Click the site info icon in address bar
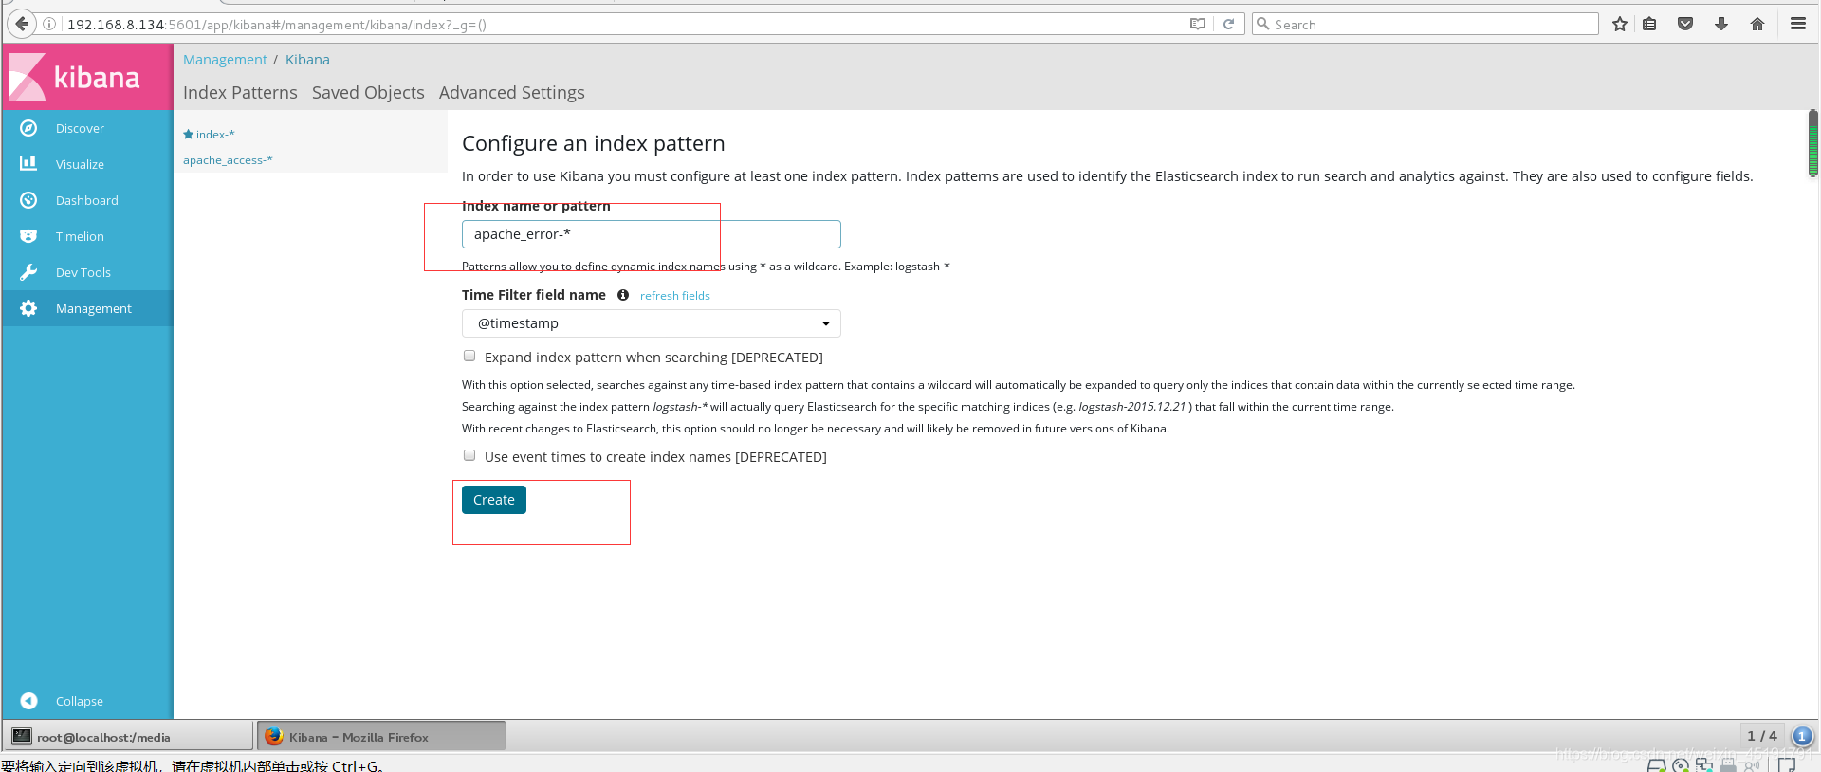Screen dimensions: 1821x772 49,24
